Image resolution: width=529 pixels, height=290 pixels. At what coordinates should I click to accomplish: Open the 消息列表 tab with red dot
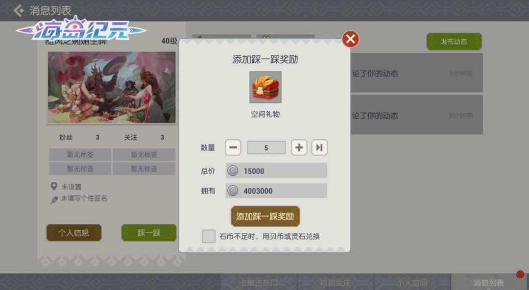coord(488,282)
